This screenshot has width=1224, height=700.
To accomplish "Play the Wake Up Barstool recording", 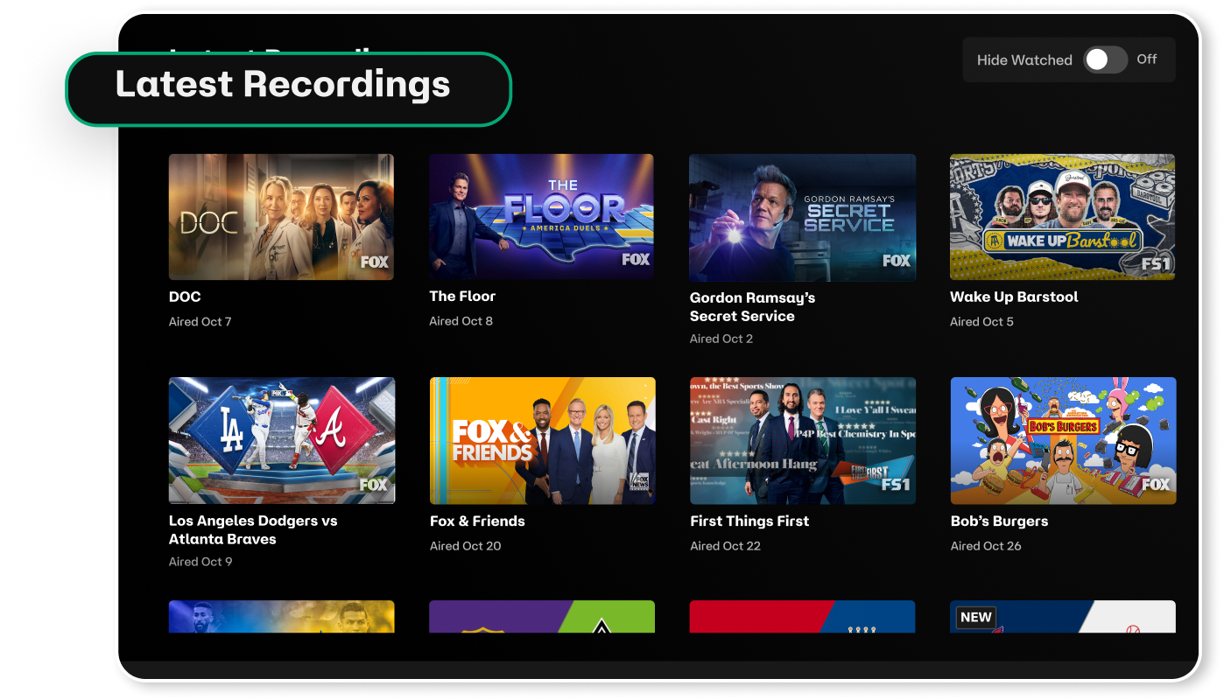I will point(1062,217).
